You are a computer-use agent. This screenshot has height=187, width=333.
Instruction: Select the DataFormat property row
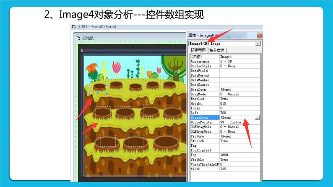tap(225, 75)
